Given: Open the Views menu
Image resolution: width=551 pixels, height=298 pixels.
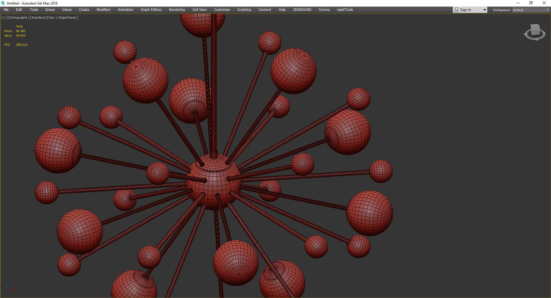Looking at the screenshot, I should pos(67,10).
